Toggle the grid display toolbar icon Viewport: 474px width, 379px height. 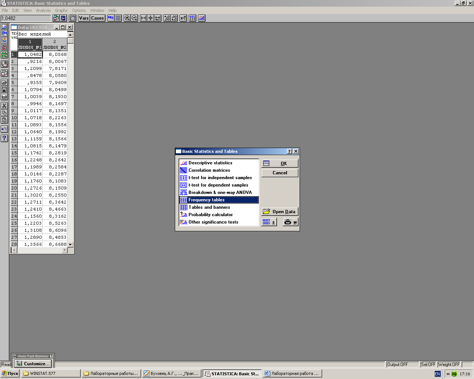[x=118, y=18]
